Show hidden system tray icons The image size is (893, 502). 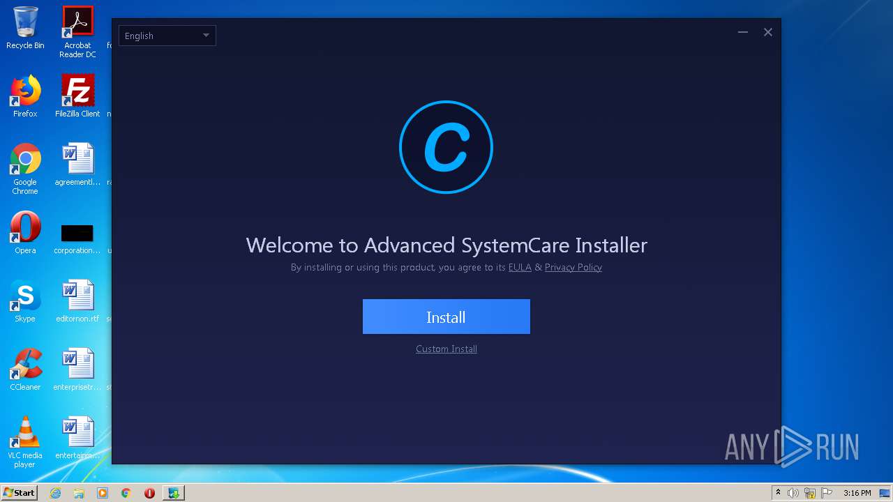click(x=778, y=493)
